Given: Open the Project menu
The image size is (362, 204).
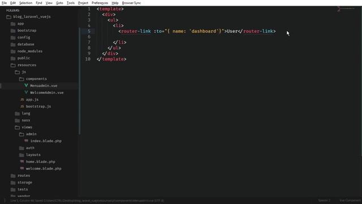Looking at the screenshot, I should click(x=83, y=3).
